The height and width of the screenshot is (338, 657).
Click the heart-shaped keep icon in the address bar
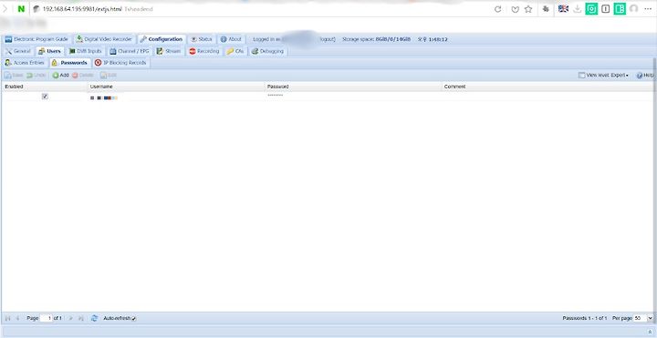coord(516,9)
